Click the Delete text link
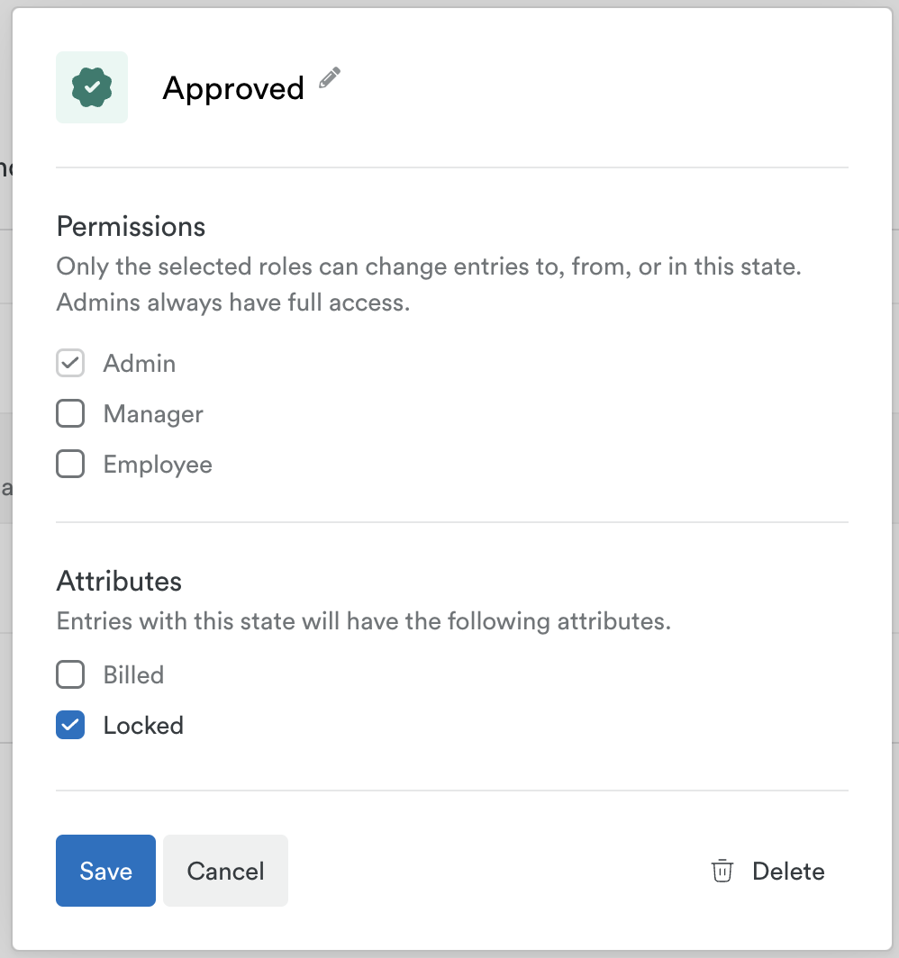The image size is (899, 958). pos(788,872)
